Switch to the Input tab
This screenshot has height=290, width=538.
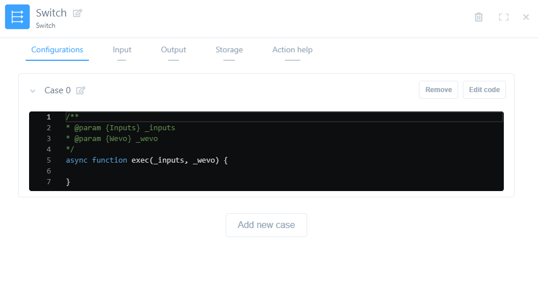(x=122, y=50)
